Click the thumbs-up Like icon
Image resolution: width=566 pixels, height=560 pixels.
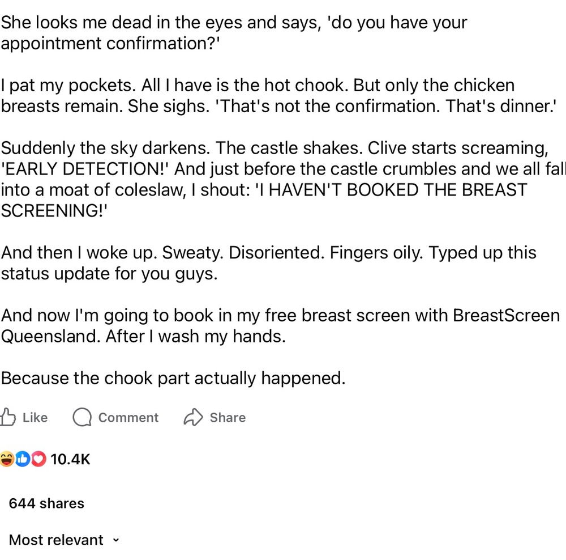coord(7,417)
